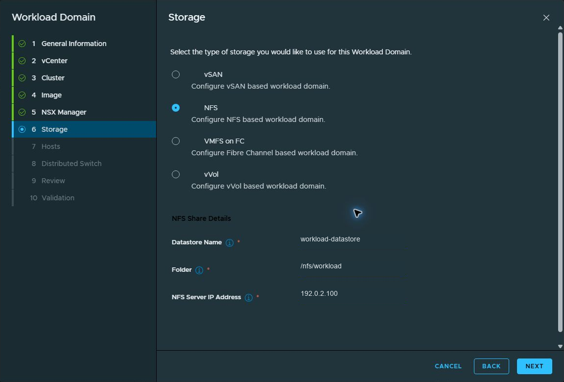This screenshot has width=564, height=382.
Task: Click the scrollbar down arrow
Action: click(560, 346)
